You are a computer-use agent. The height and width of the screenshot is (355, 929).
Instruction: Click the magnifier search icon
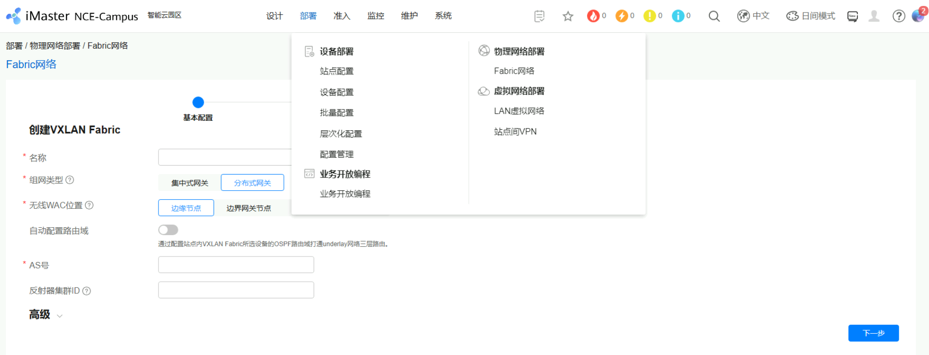point(714,16)
